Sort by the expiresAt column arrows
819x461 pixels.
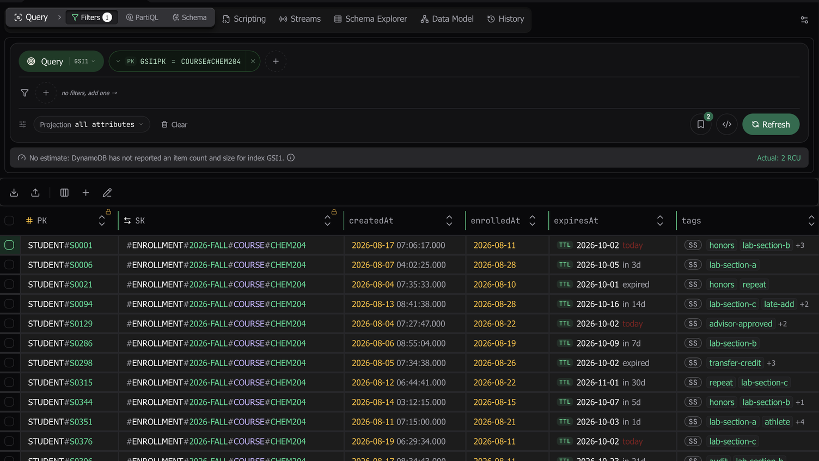660,221
